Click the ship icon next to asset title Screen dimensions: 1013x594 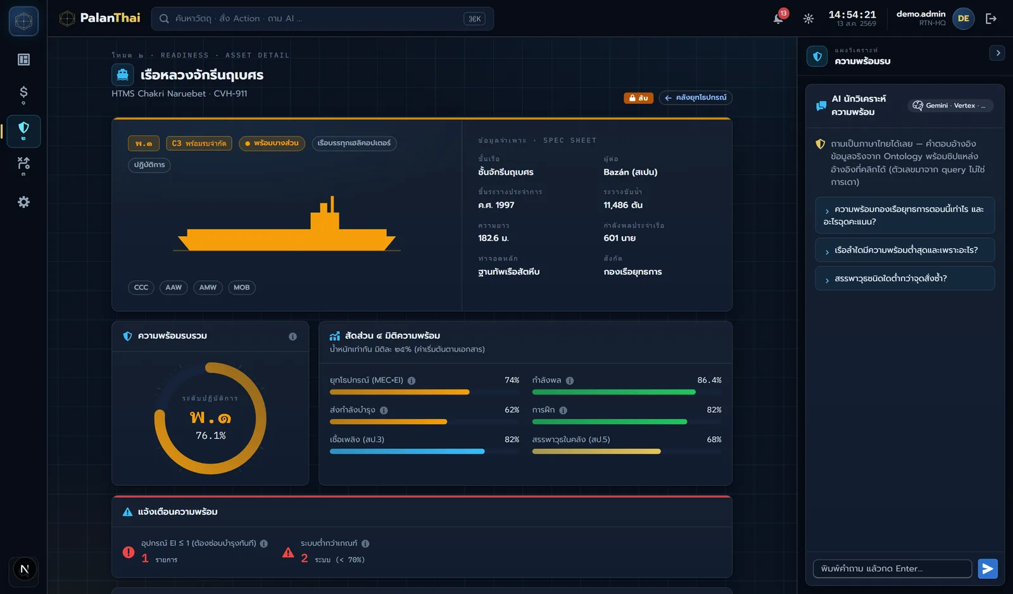click(123, 75)
